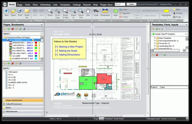Screen dimensions: 192x124
Task: Click the PlanSwift application logo button
Action: 5,4
